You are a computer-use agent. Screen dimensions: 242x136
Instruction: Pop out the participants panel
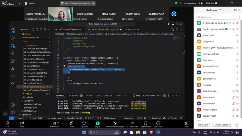click(x=235, y=10)
